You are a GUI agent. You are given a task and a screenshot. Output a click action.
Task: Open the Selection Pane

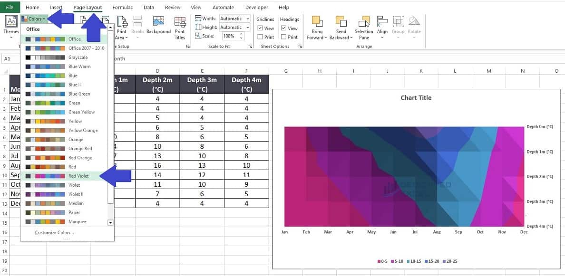364,28
